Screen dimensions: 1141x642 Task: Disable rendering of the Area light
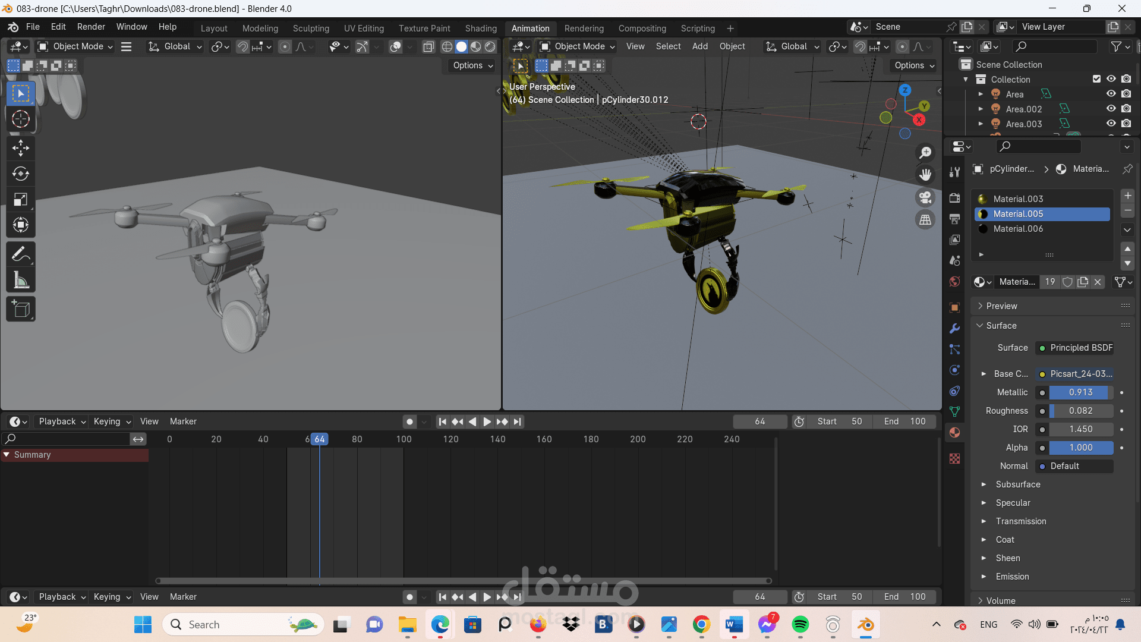click(x=1126, y=94)
